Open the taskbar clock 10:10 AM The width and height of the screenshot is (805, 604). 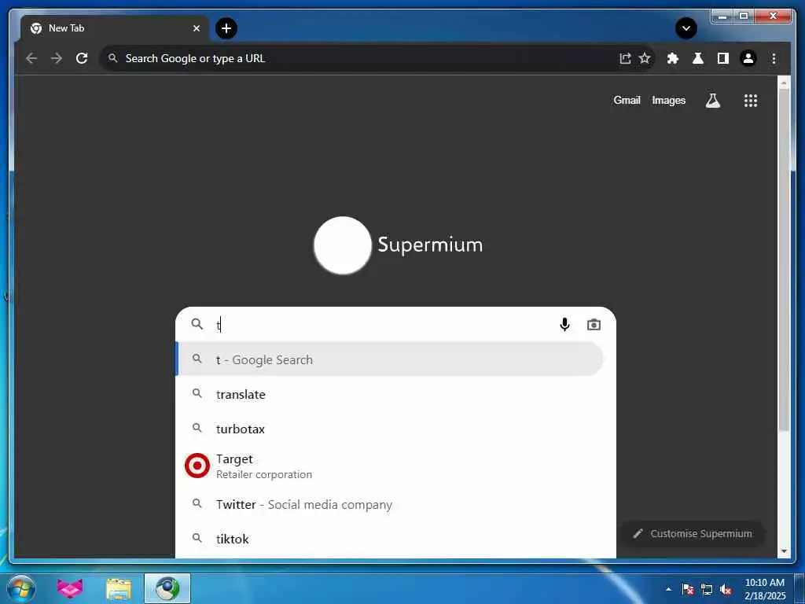coord(764,589)
